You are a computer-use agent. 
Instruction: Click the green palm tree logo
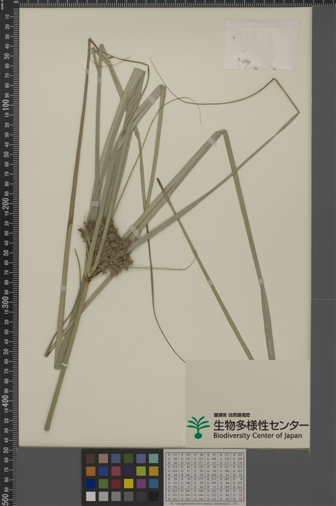pyautogui.click(x=198, y=428)
